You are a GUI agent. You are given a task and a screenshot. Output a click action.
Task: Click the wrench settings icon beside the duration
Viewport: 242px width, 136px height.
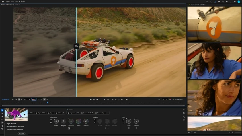click(173, 100)
